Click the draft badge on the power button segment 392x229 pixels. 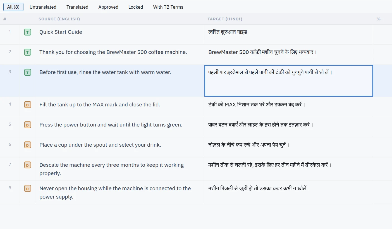[27, 125]
